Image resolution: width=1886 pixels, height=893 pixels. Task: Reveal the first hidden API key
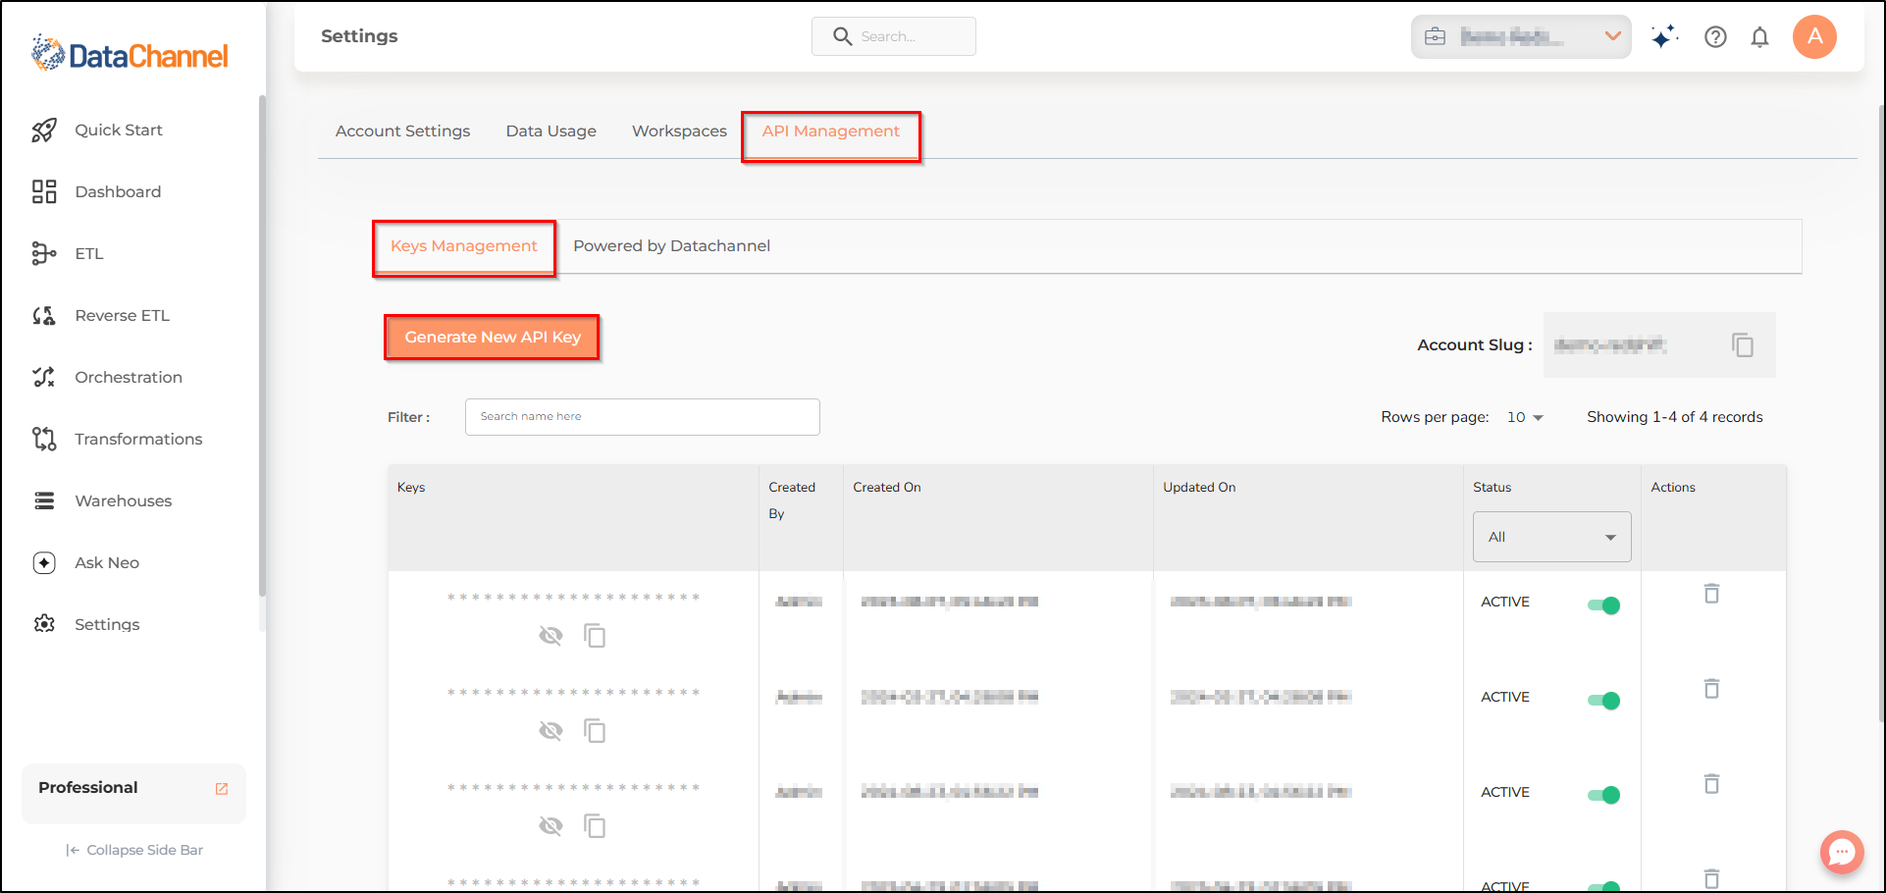click(551, 636)
